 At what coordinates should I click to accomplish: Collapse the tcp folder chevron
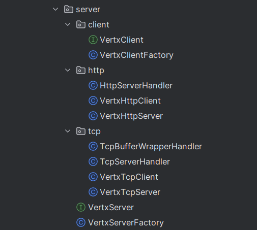coord(68,131)
